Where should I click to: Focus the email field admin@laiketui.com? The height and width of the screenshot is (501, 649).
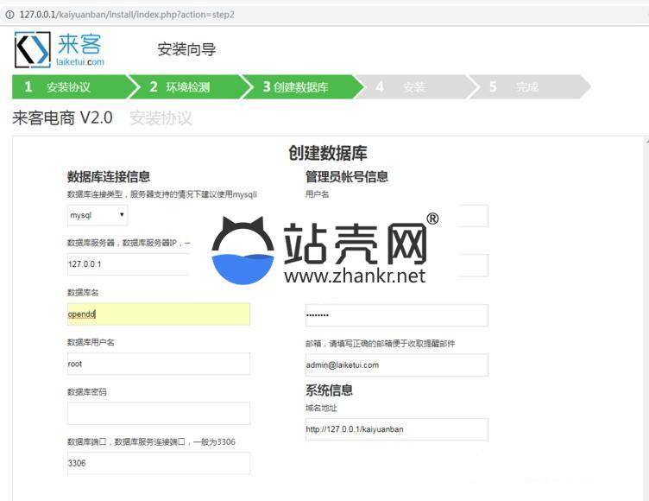[396, 365]
